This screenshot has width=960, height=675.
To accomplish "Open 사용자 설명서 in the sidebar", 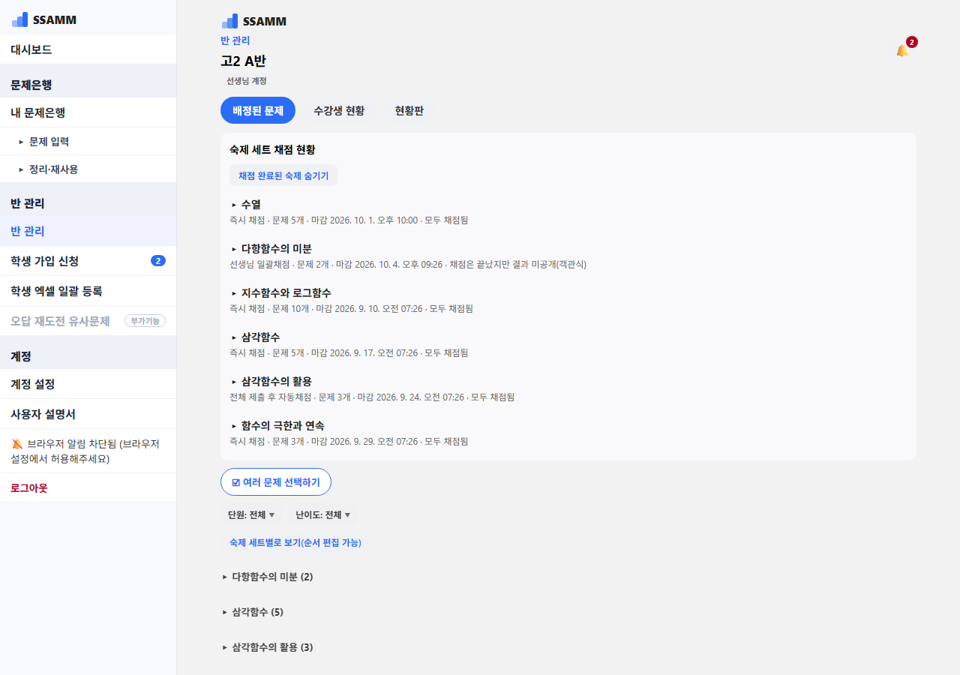I will click(88, 414).
